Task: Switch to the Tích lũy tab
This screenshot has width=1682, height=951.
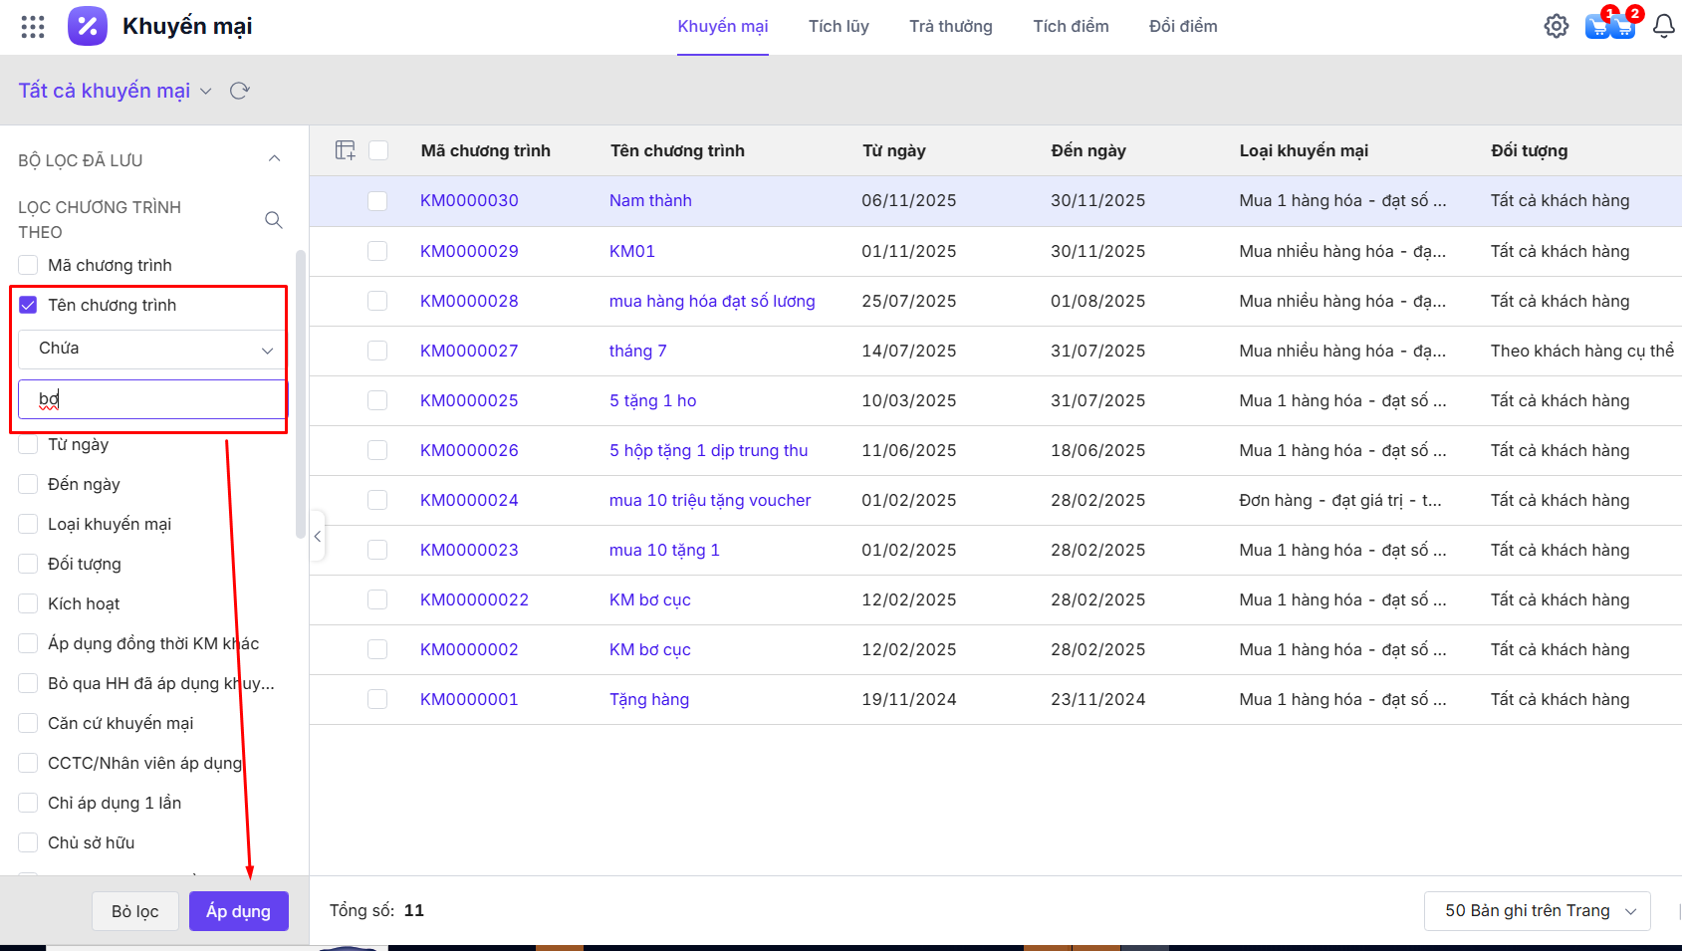Action: pyautogui.click(x=838, y=27)
